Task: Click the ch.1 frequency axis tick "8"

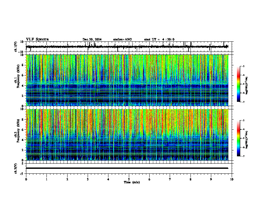Action: point(23,65)
